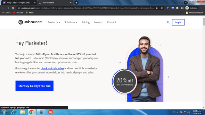Start My 14-Day Free Trial
This screenshot has width=205, height=115.
click(35, 86)
